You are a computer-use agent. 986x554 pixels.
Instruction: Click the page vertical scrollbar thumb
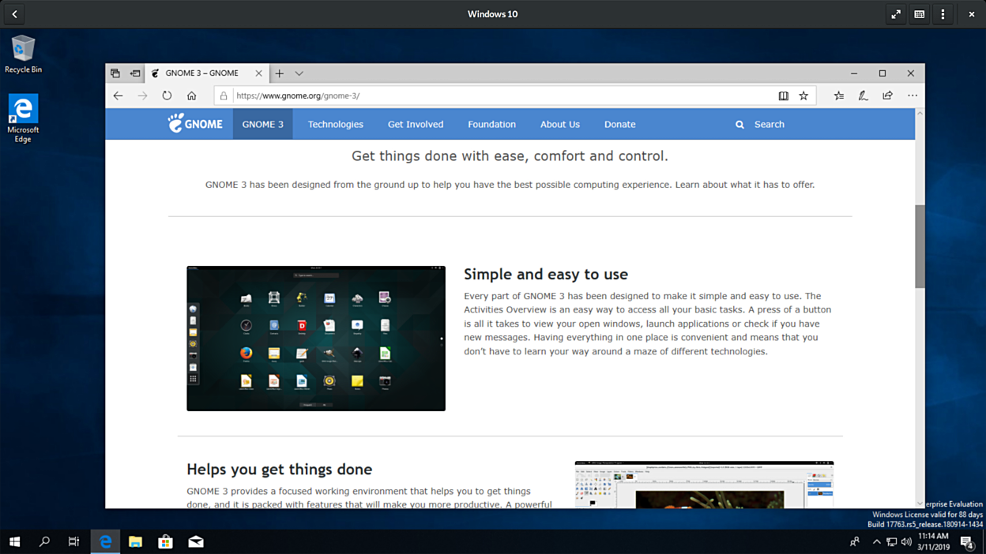pyautogui.click(x=920, y=246)
